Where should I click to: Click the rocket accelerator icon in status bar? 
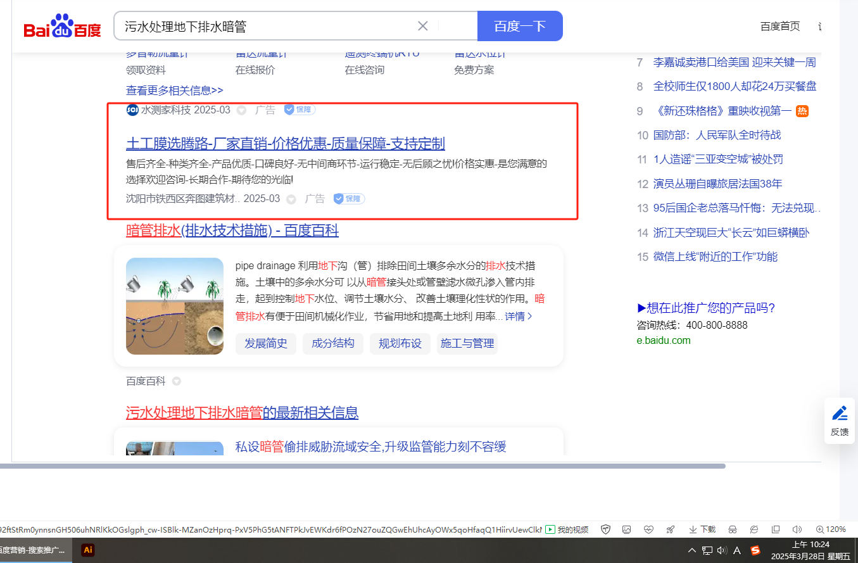pyautogui.click(x=671, y=529)
